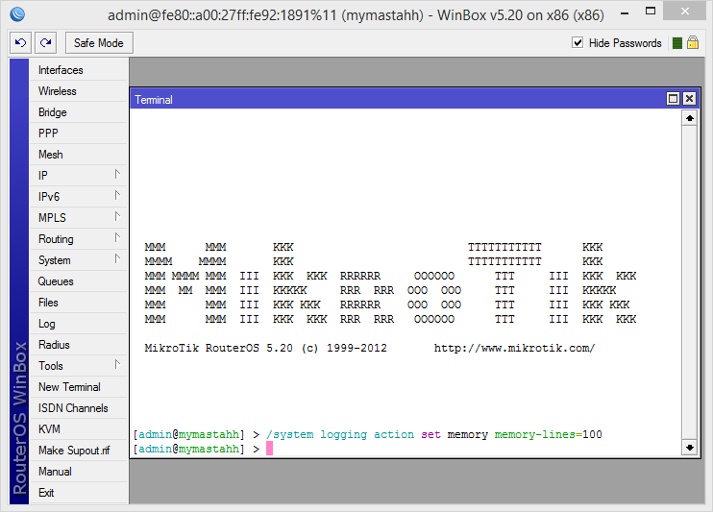Maximize the Terminal sub-window
713x512 pixels.
(x=673, y=99)
